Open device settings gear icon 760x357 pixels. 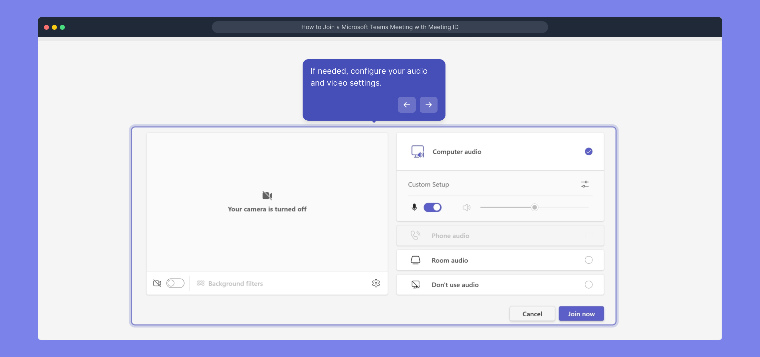376,283
